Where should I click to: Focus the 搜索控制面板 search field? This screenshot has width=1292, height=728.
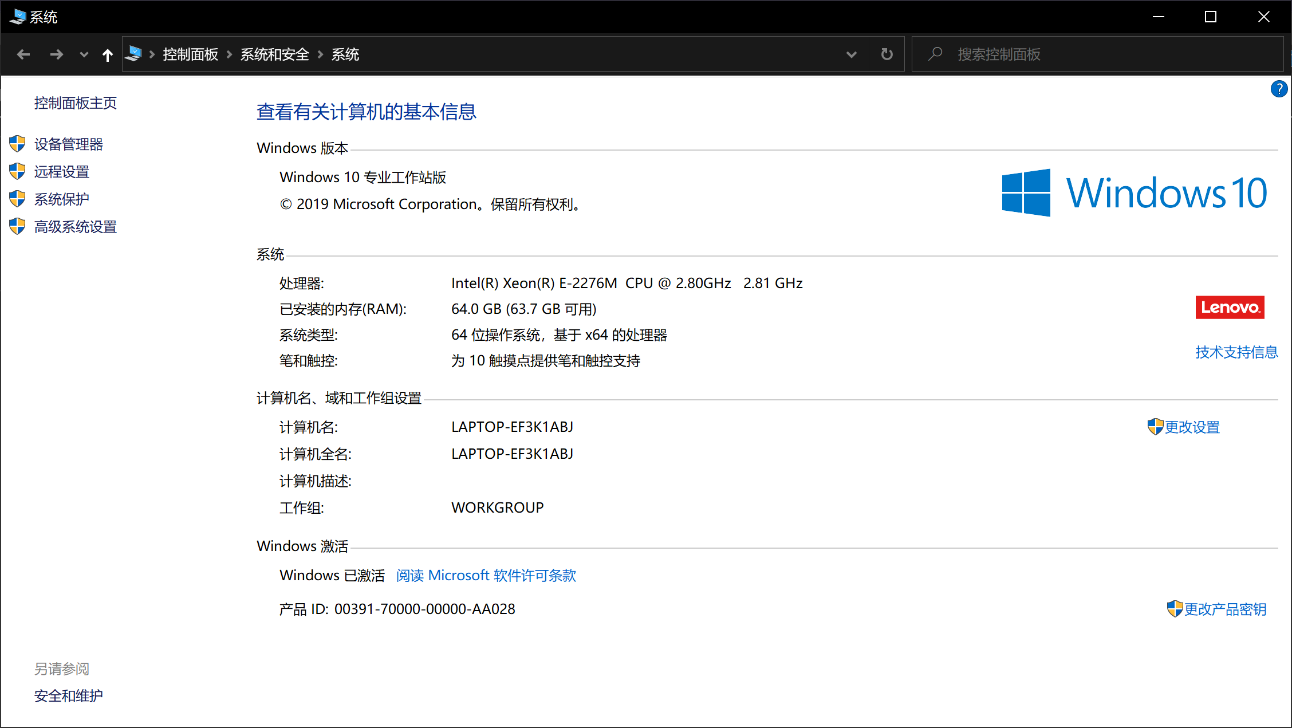(x=1097, y=54)
